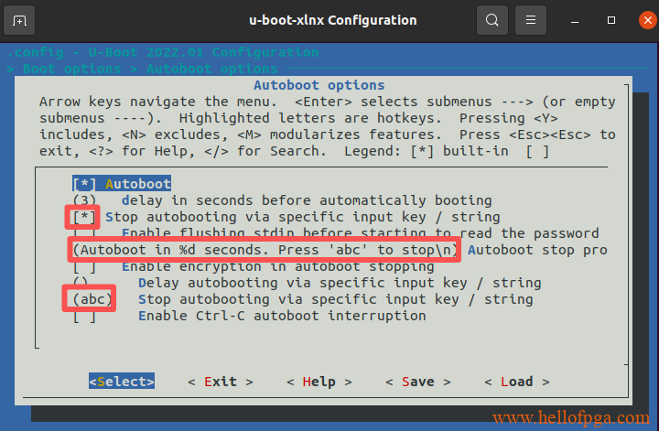The image size is (659, 431).
Task: Click the Exit button
Action: coord(221,381)
